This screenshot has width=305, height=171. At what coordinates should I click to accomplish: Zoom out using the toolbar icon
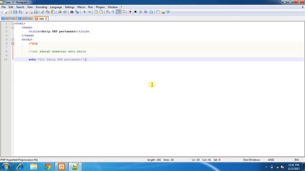click(89, 12)
